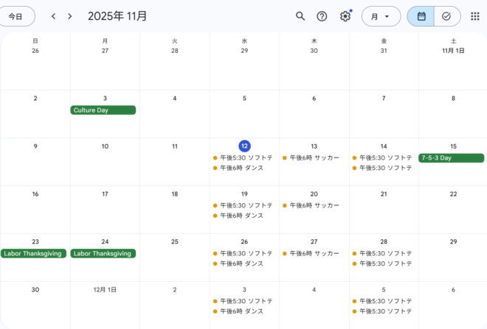Click the search magnifier icon
The image size is (487, 329).
(300, 16)
